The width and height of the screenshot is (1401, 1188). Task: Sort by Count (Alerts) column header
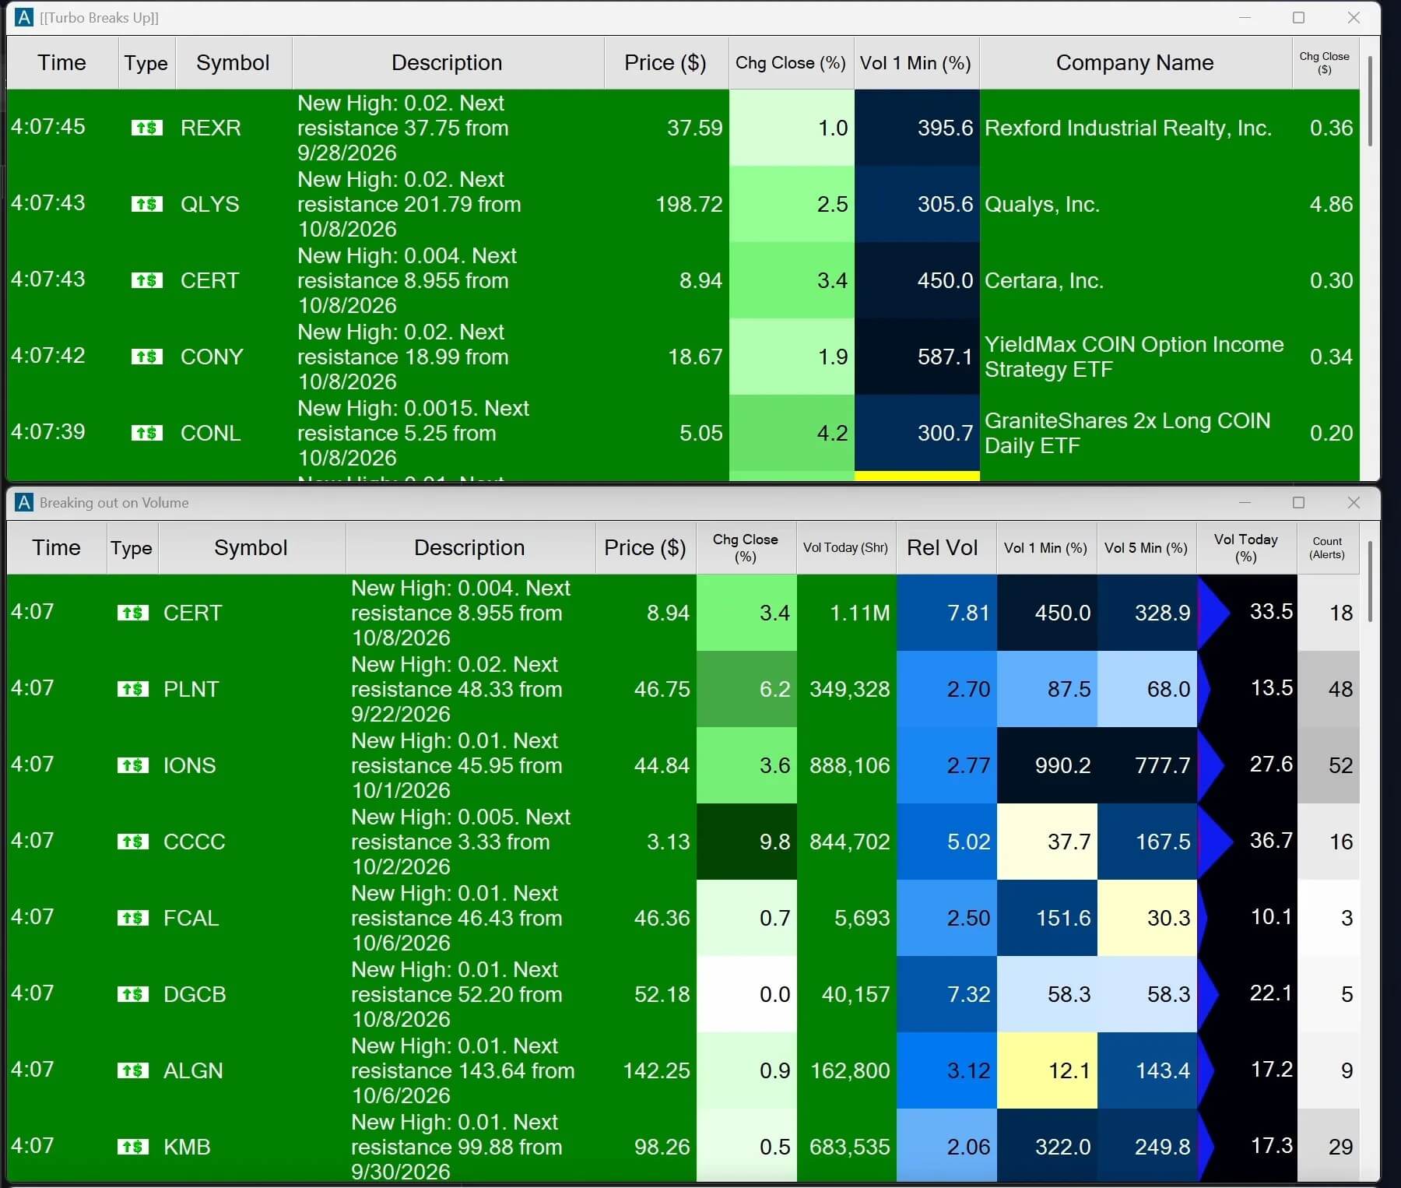1327,547
